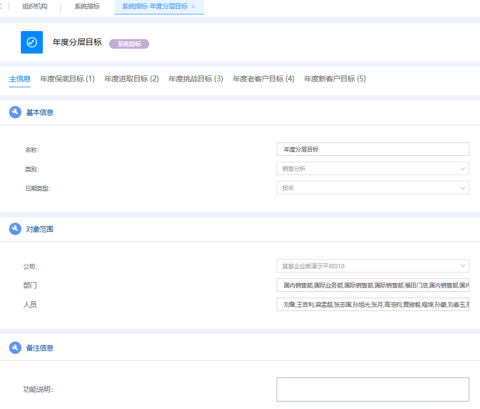
Task: Click the 备注信息 section wrench icon
Action: coord(15,348)
